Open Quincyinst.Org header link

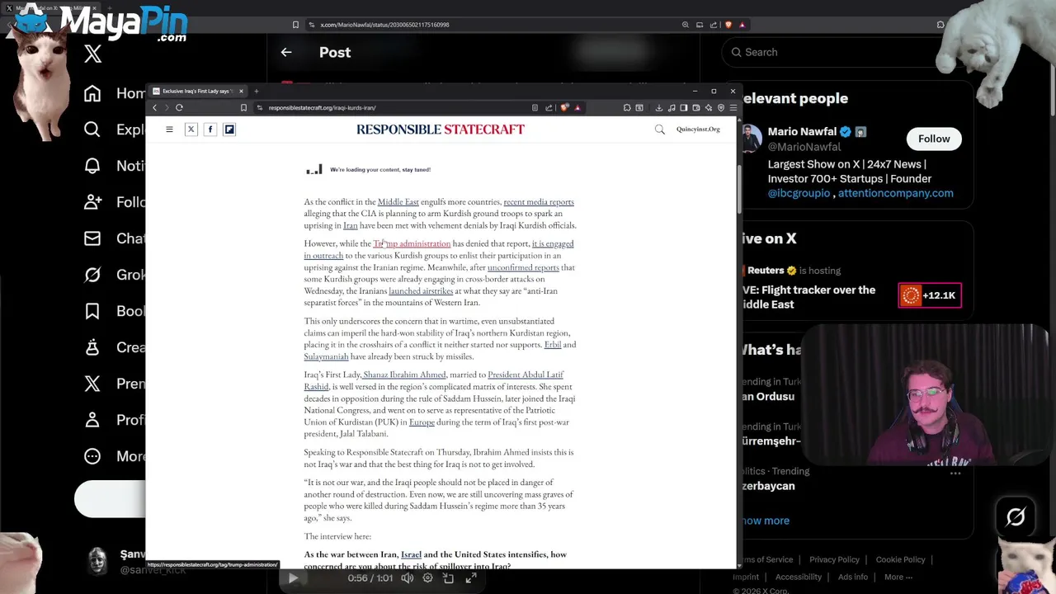[x=698, y=130]
